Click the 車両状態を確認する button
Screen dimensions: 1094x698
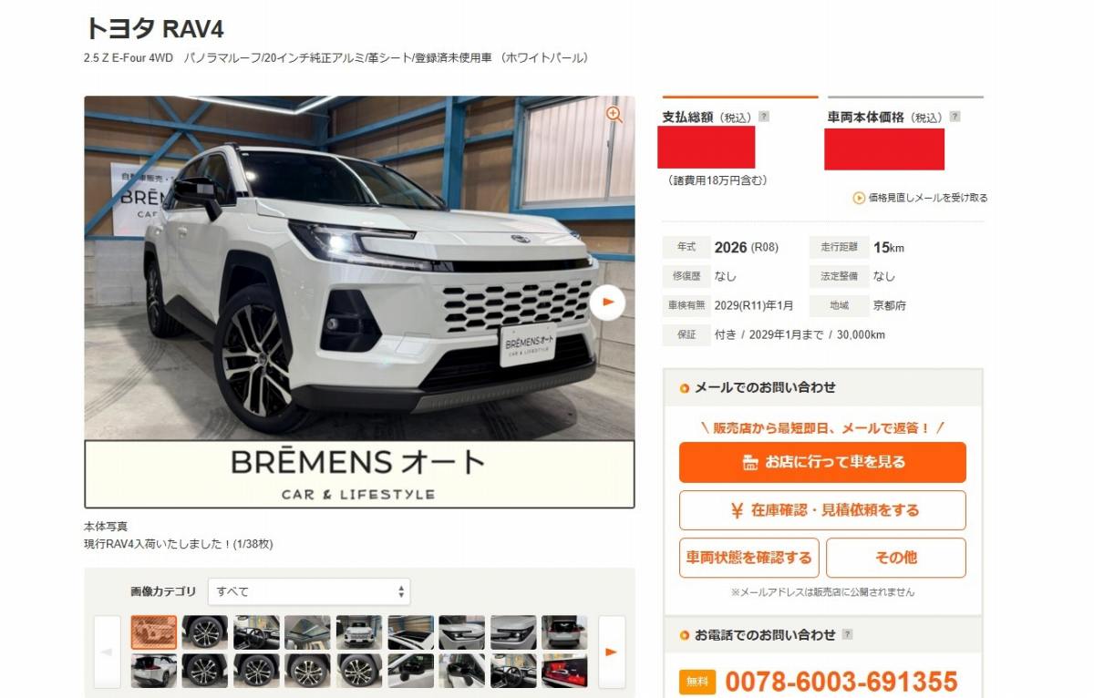point(749,558)
